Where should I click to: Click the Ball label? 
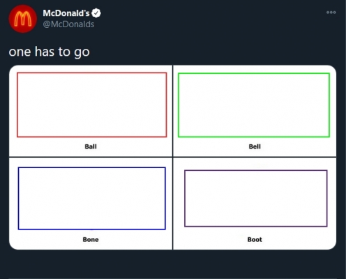[x=91, y=146]
